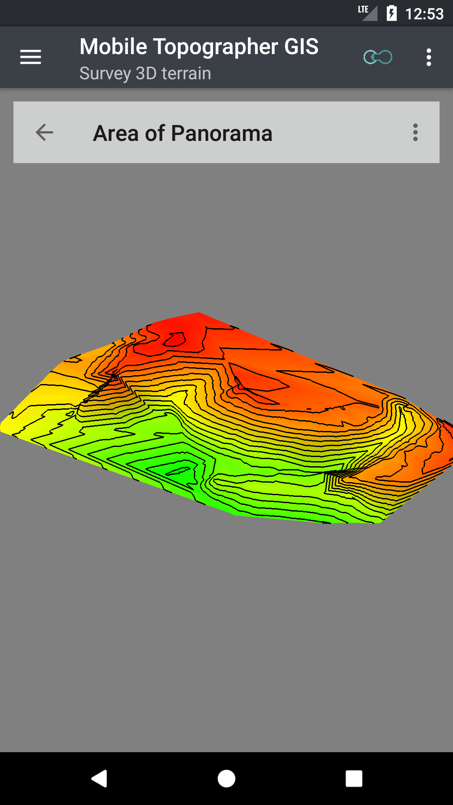Image resolution: width=453 pixels, height=805 pixels.
Task: Open the hamburger navigation menu
Action: tap(31, 57)
